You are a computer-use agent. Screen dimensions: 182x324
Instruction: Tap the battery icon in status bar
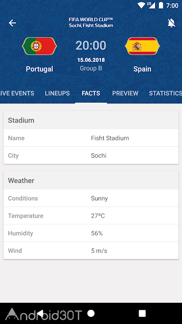click(x=161, y=5)
